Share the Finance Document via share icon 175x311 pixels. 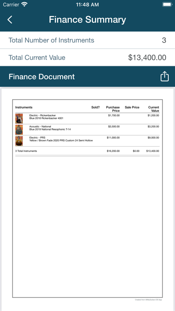point(164,76)
